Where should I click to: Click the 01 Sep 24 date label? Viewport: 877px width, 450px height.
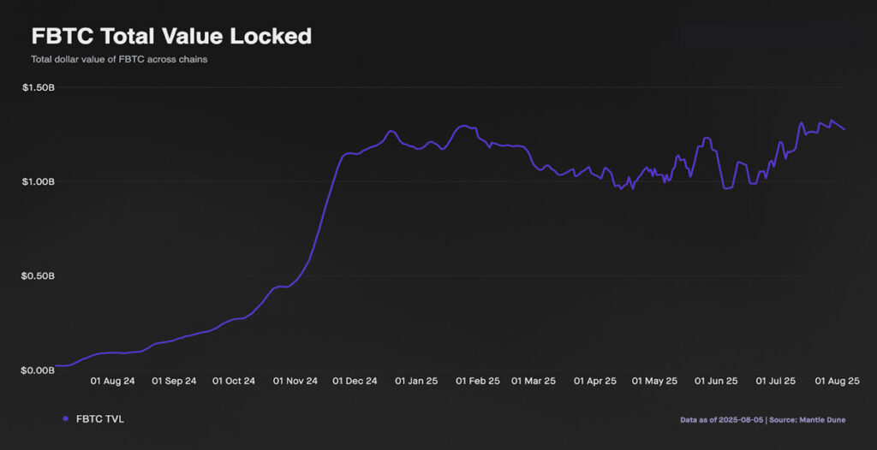click(x=175, y=382)
